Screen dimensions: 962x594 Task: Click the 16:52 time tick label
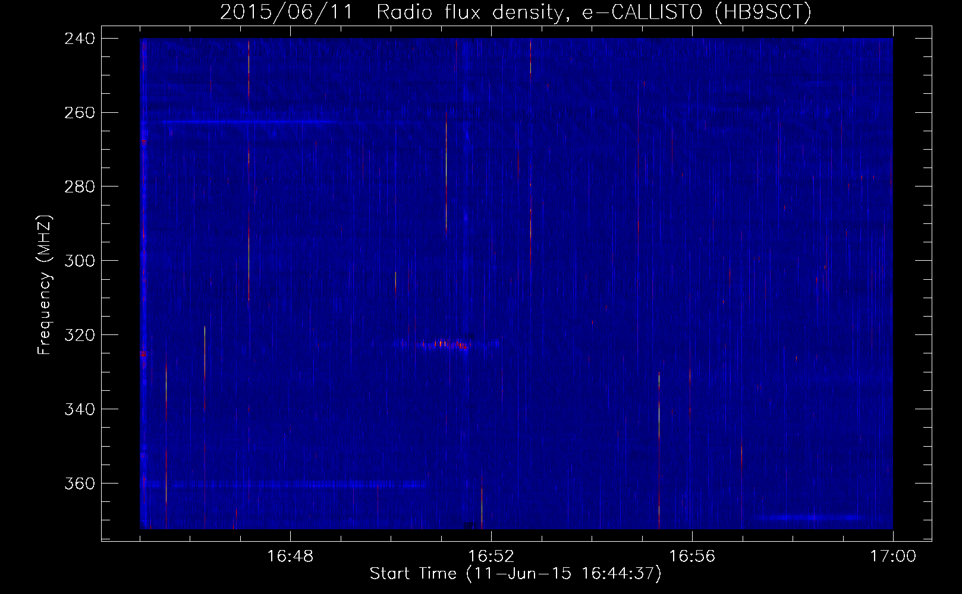[491, 557]
